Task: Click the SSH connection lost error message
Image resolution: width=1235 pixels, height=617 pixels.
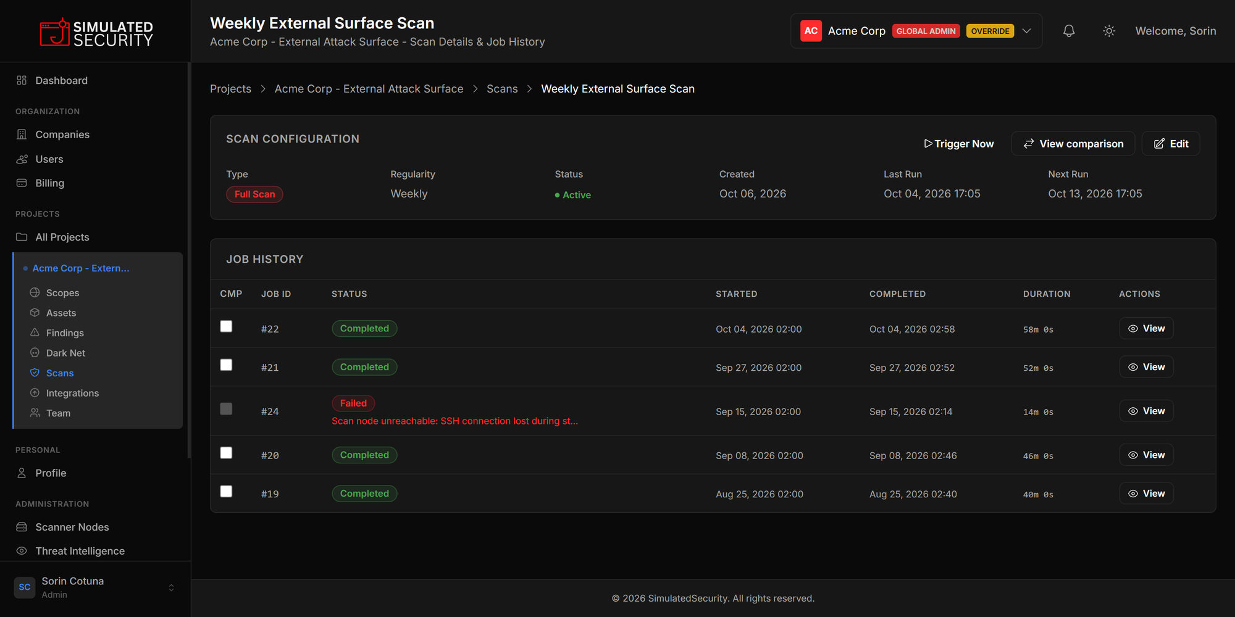Action: pos(454,421)
